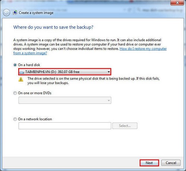Click the Create a system image title text
Viewport: 186px width, 171px height.
pyautogui.click(x=36, y=13)
